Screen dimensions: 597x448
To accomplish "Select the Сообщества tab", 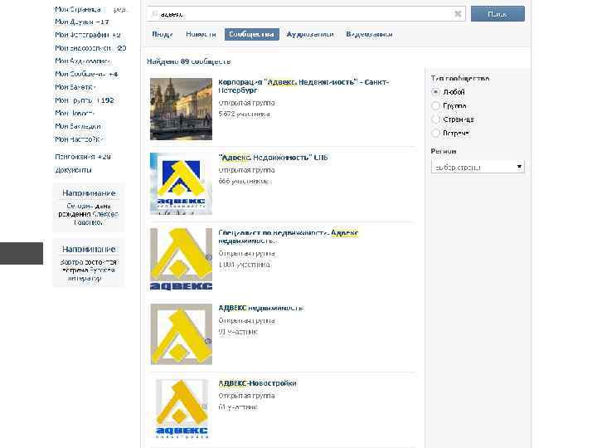I will pyautogui.click(x=252, y=34).
